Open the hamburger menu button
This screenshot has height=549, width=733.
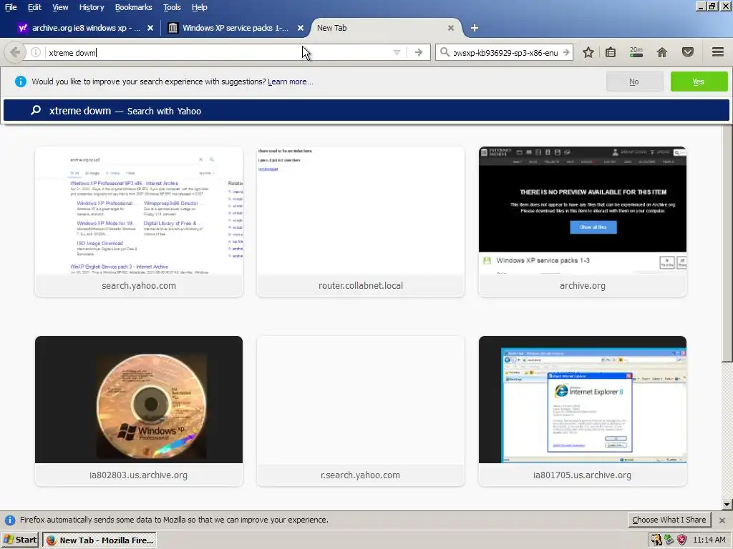click(x=717, y=52)
